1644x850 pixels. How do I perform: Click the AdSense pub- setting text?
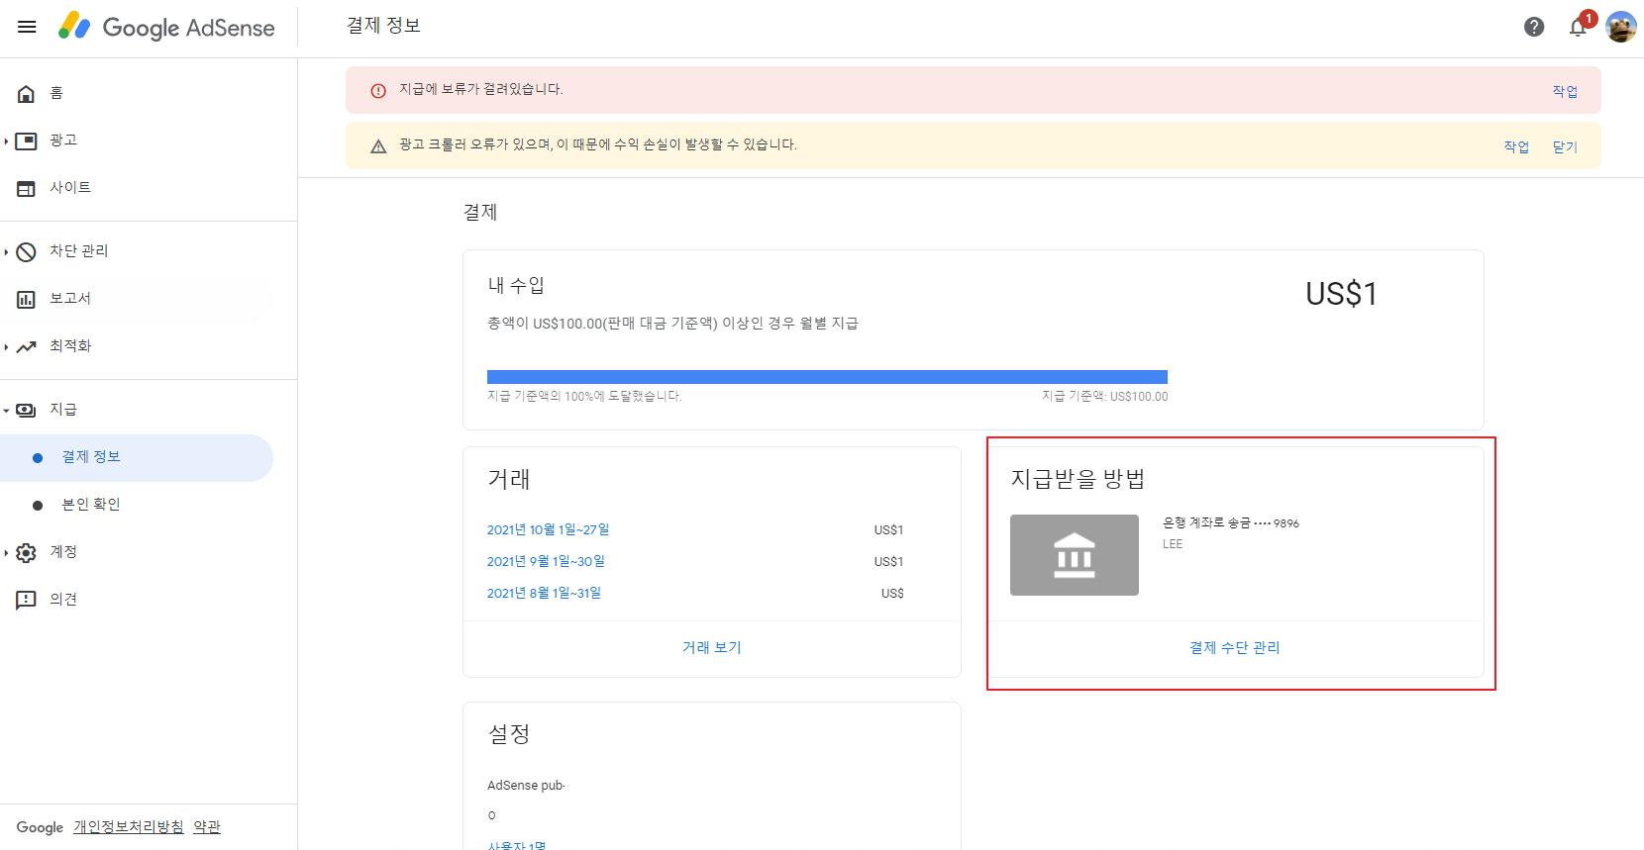click(526, 786)
